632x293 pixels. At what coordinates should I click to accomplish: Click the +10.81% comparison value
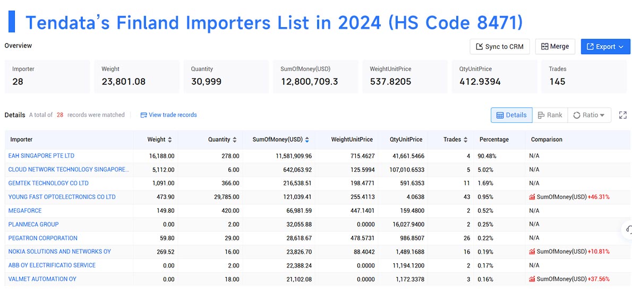click(x=599, y=252)
